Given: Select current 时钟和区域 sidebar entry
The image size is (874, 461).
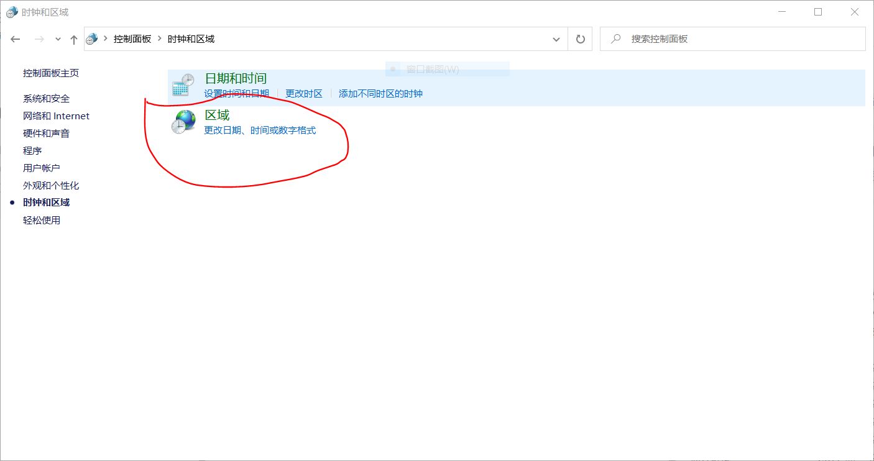Looking at the screenshot, I should coord(47,203).
